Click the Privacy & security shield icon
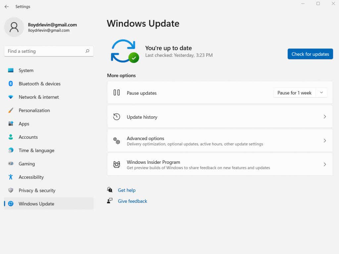The width and height of the screenshot is (339, 254). point(11,190)
